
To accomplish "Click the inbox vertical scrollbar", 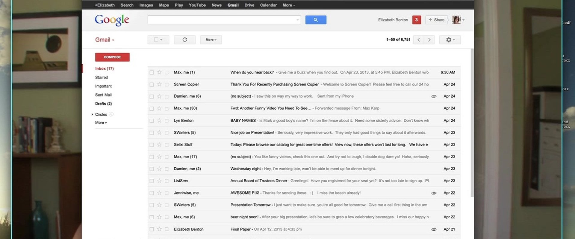I will [x=472, y=122].
